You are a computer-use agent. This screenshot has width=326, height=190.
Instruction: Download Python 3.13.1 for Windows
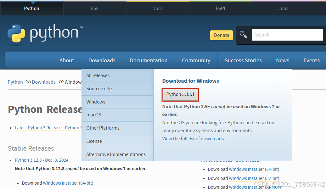[180, 95]
